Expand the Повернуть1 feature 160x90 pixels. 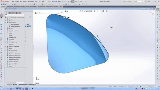click(5, 39)
